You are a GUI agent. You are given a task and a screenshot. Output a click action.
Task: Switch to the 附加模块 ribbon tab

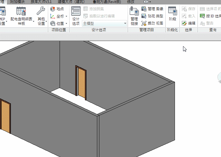coord(17,2)
